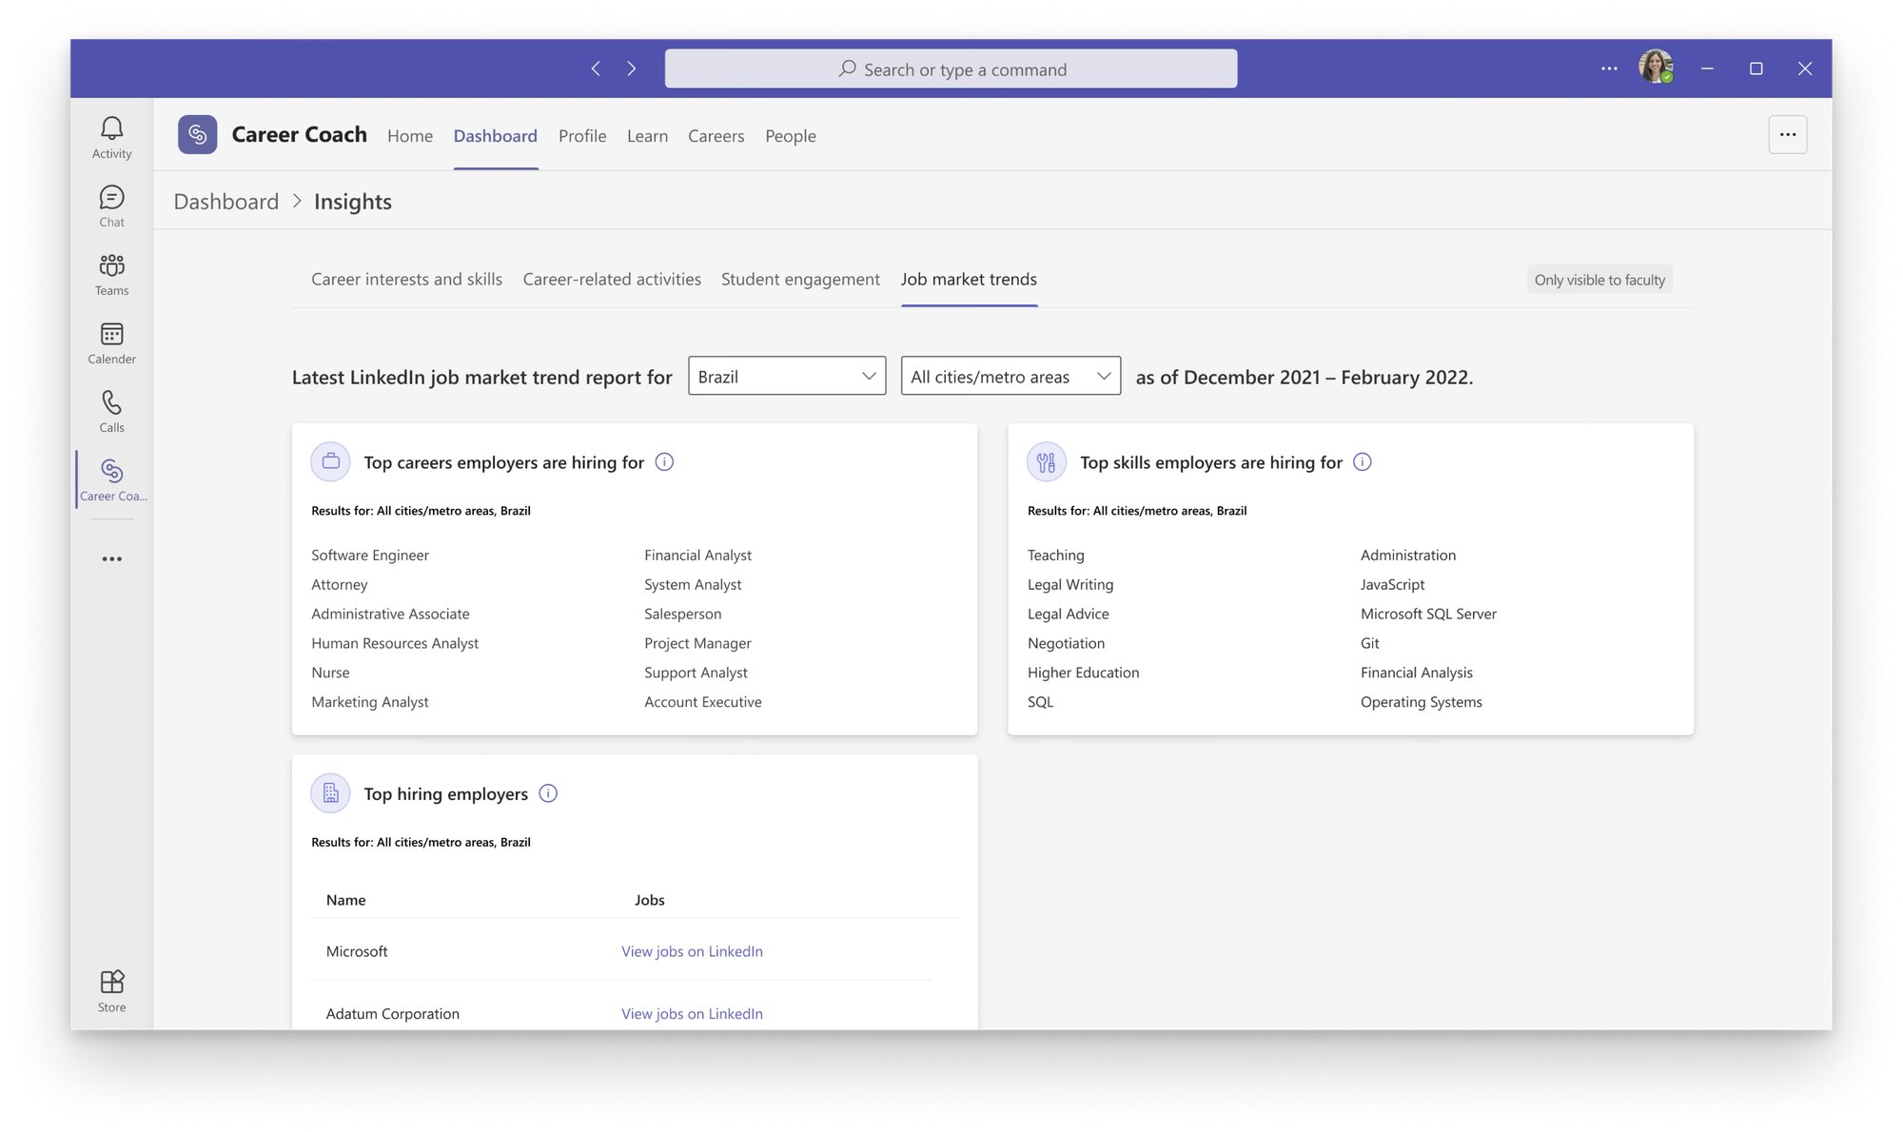Screen dimensions: 1903x1132
Task: Open Career Coach more options button
Action: coord(1787,134)
